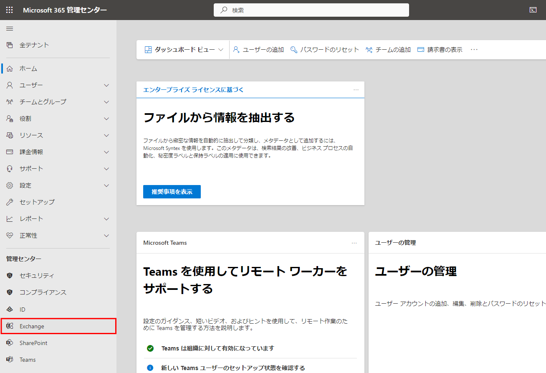This screenshot has height=373, width=546.
Task: Select ホーム in the navigation
Action: click(x=58, y=69)
